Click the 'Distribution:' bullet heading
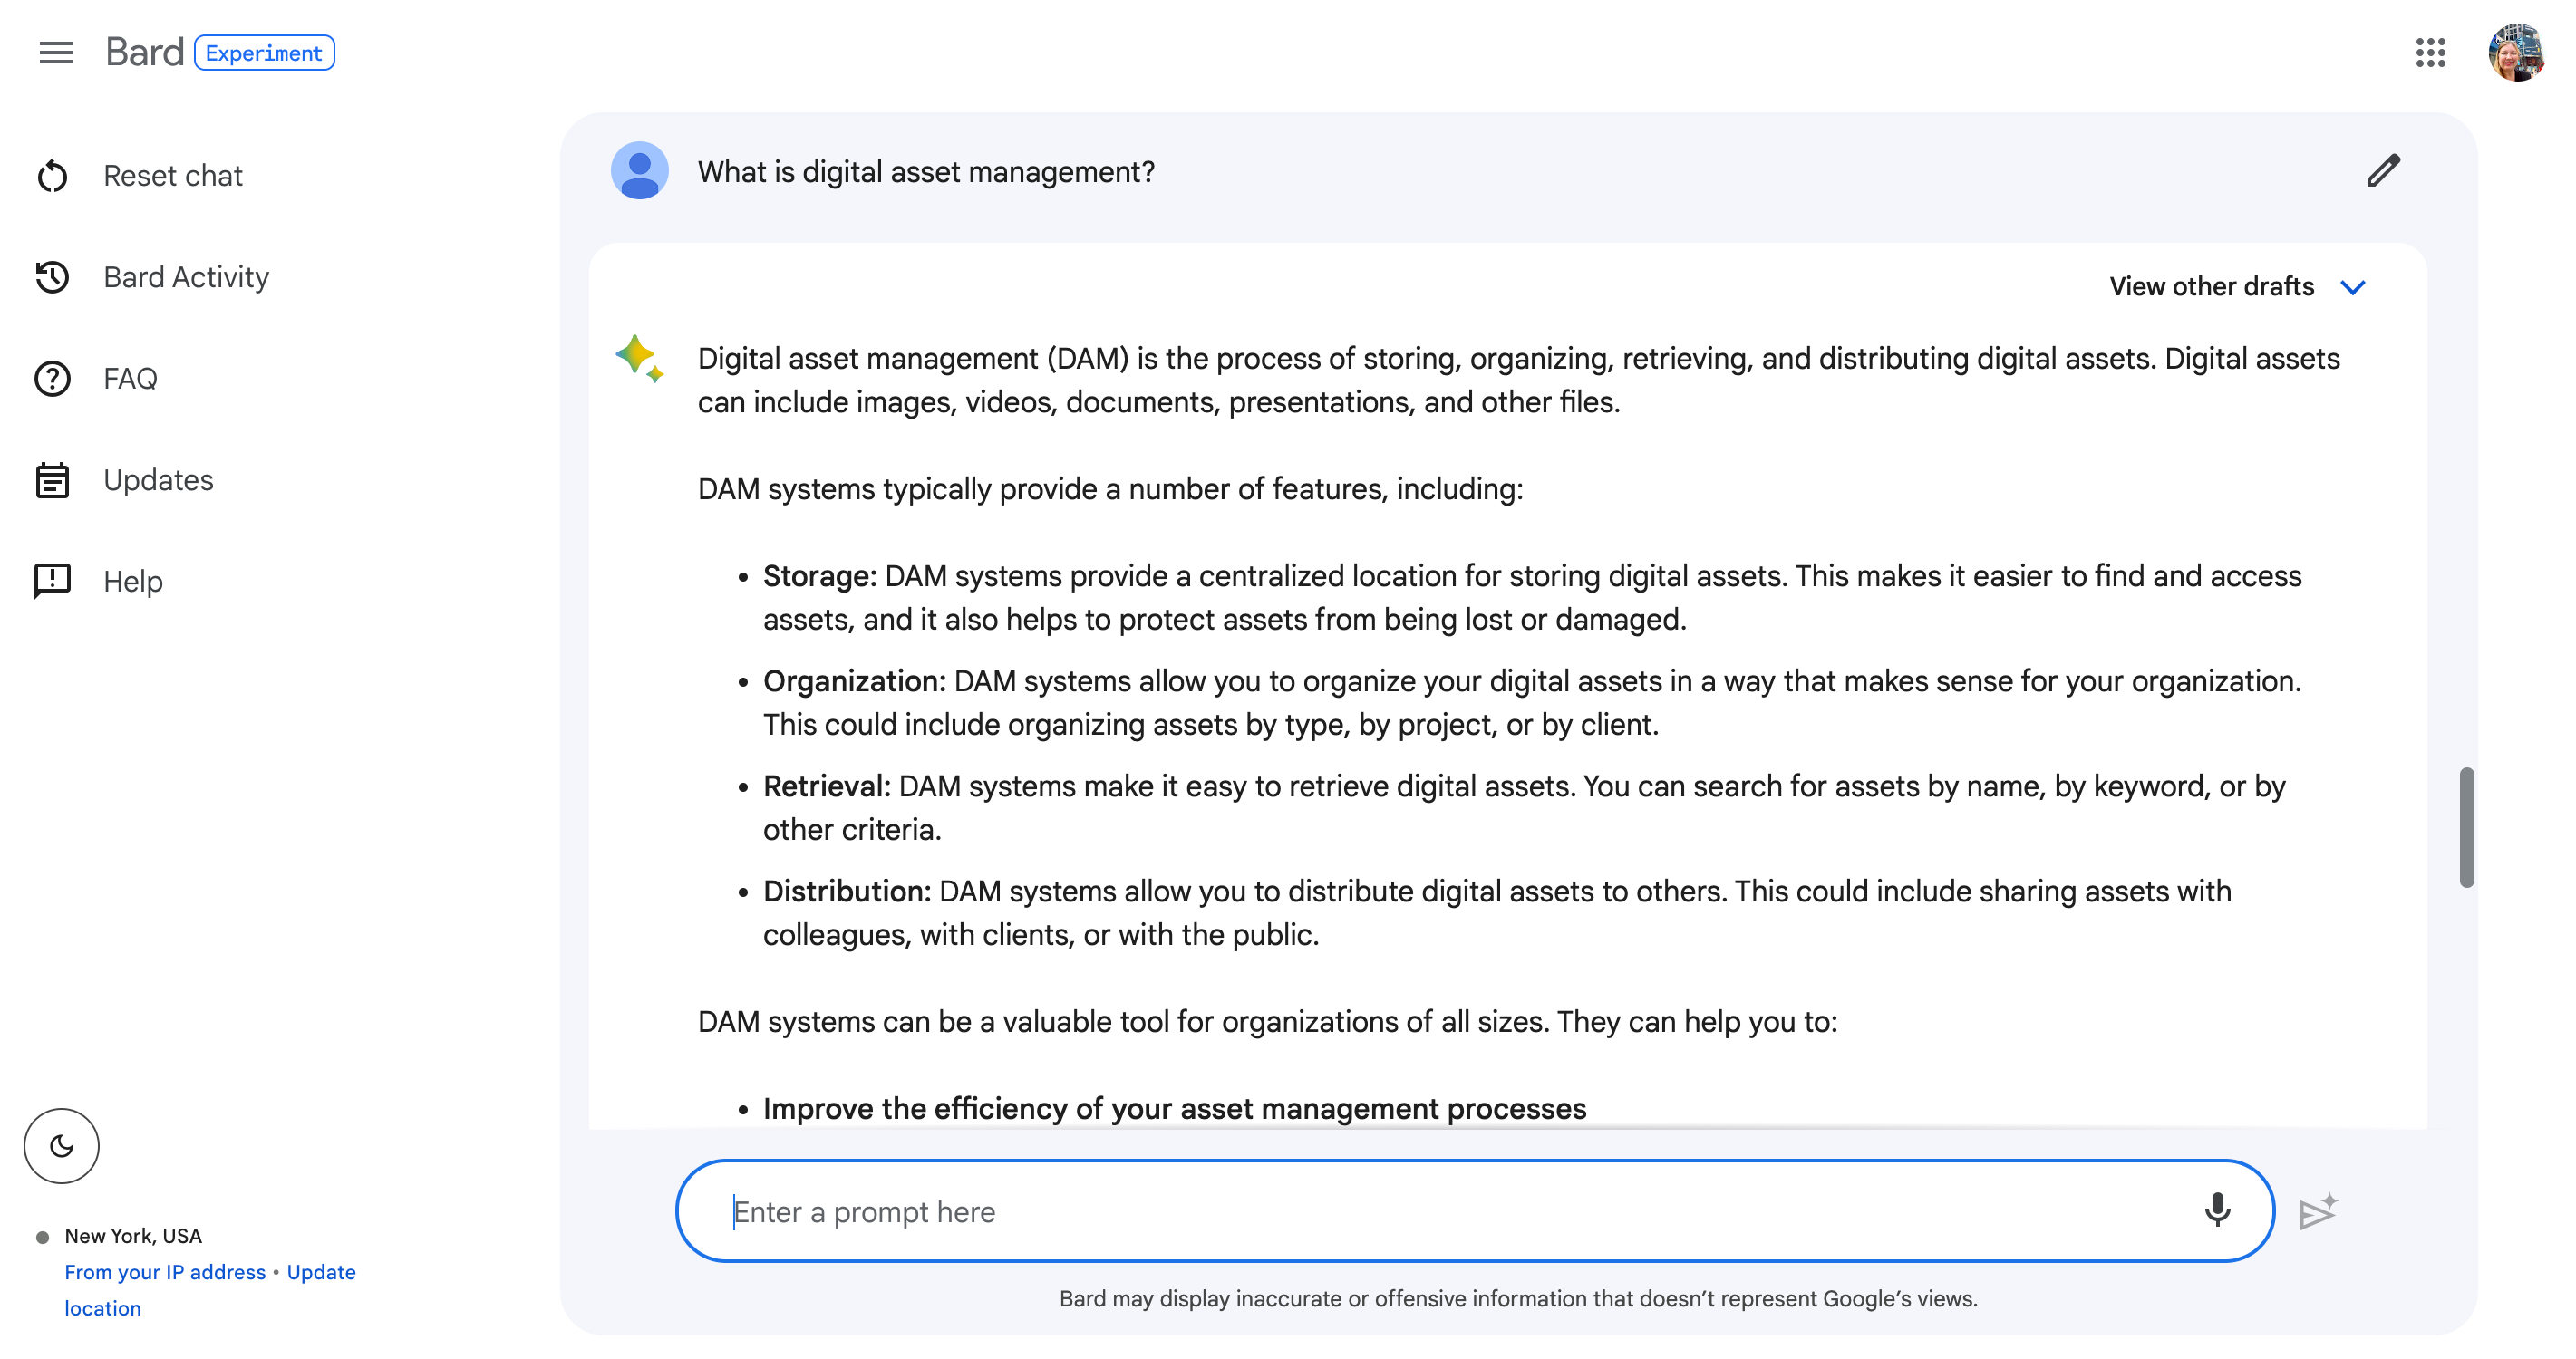Image resolution: width=2576 pixels, height=1359 pixels. 847,892
